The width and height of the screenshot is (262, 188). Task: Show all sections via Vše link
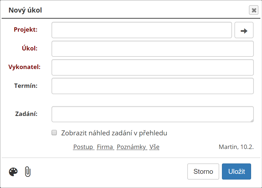pos(154,147)
